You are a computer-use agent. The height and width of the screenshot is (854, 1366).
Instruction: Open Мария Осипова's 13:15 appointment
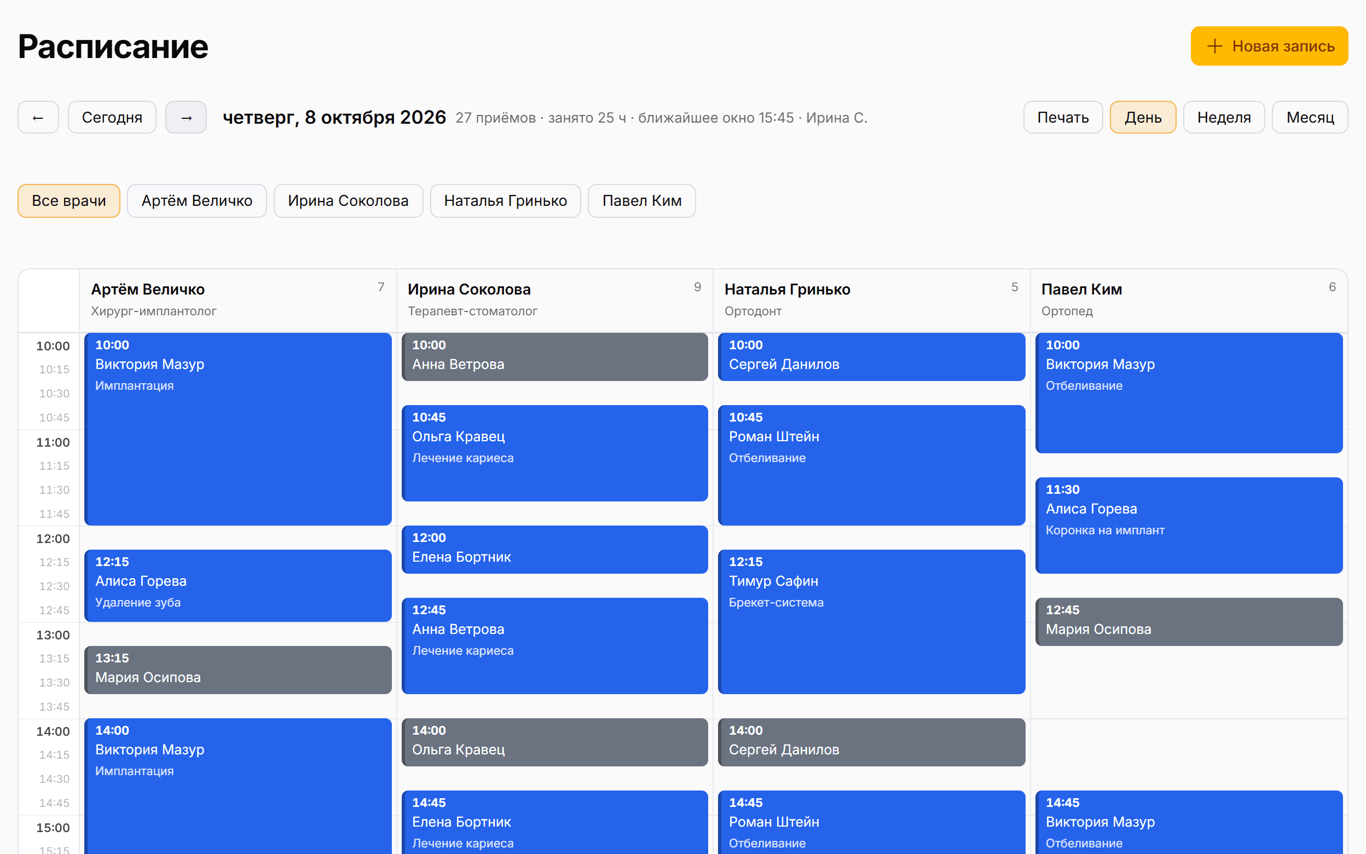point(238,670)
